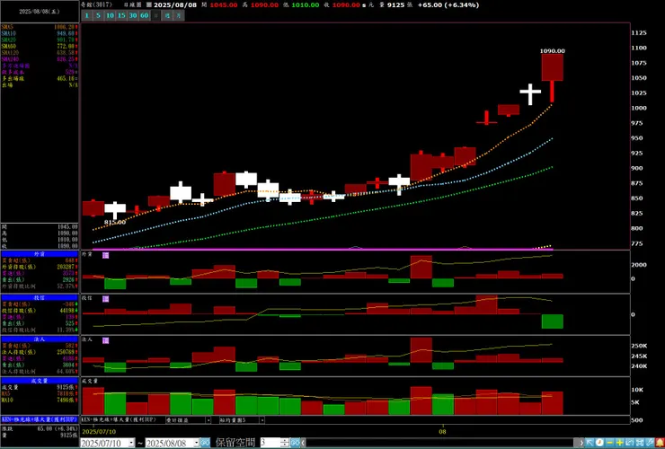This screenshot has height=449, width=665.
Task: Click the purple settings icon in 外資 panel
Action: click(x=106, y=255)
